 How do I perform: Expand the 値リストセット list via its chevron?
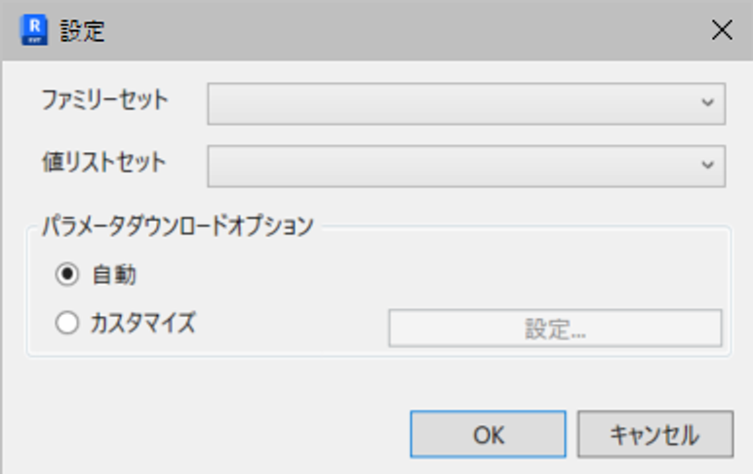tap(708, 165)
